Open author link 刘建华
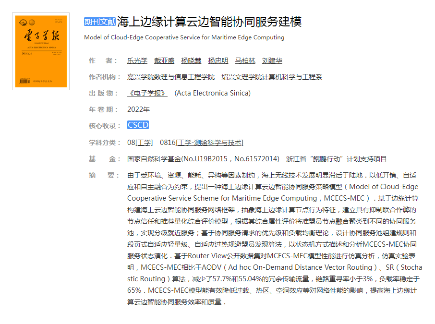Screen dimensions: 435x324 [272, 60]
